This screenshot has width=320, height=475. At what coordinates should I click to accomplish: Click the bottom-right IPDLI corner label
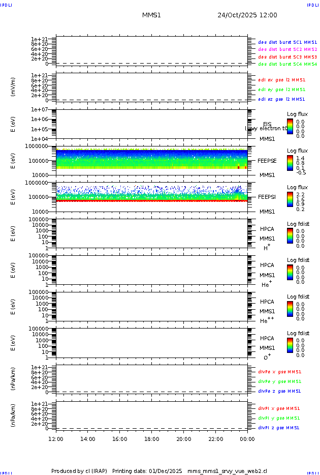click(x=312, y=472)
